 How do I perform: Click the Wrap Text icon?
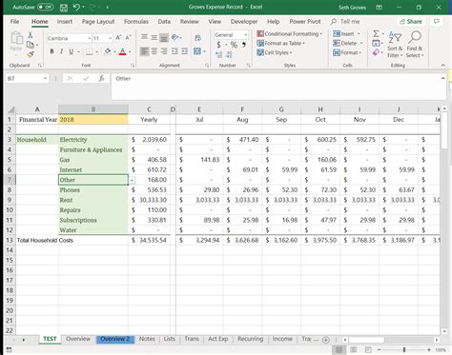tap(197, 38)
